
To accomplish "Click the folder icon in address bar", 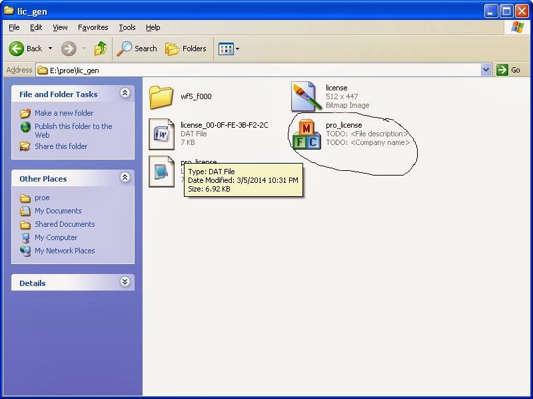I will [x=43, y=70].
